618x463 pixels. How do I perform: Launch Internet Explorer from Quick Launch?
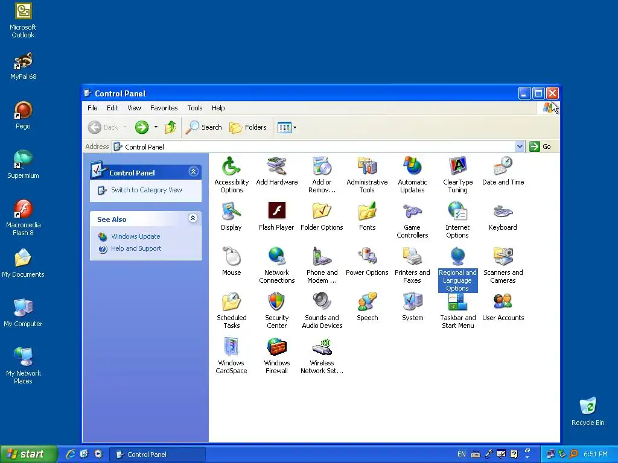coord(70,454)
